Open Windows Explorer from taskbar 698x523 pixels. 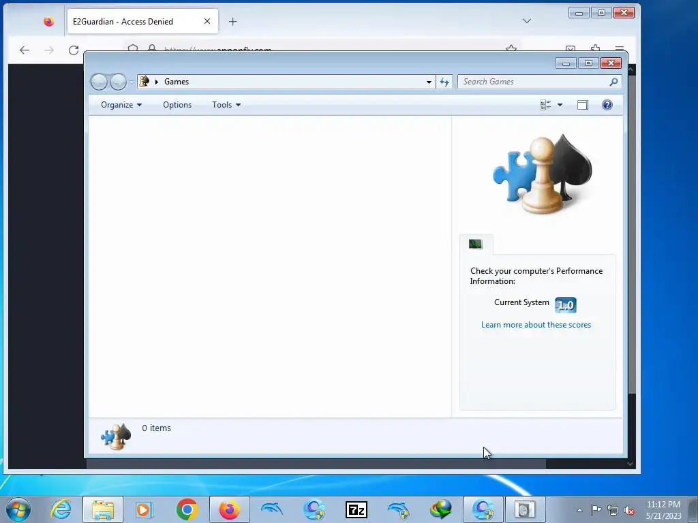tap(103, 509)
